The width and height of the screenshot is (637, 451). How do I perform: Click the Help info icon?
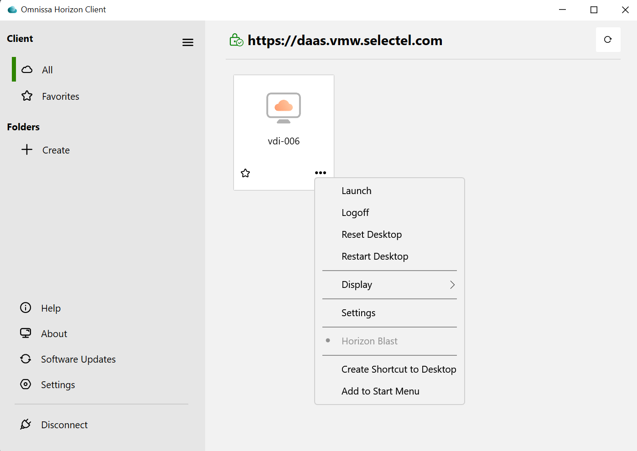(26, 307)
